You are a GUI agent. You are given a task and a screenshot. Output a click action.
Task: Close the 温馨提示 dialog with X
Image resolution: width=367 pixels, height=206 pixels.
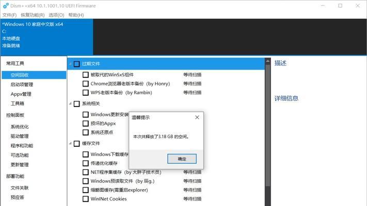tap(197, 117)
